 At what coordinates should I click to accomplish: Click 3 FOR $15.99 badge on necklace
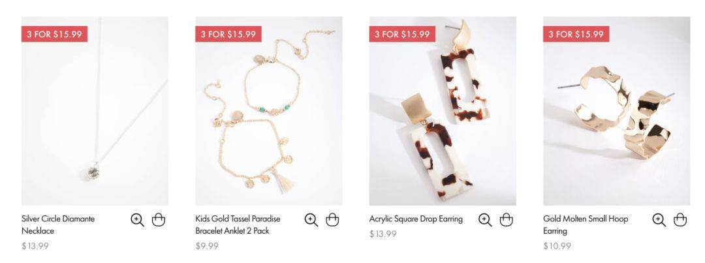54,34
